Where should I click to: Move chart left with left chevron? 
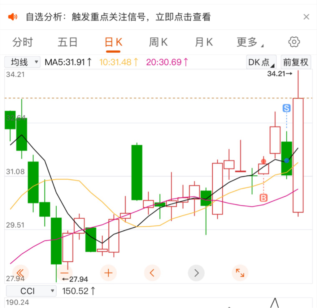152,273
